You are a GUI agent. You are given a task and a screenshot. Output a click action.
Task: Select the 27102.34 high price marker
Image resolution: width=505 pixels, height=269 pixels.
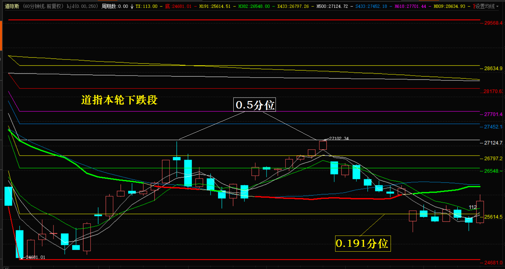[x=338, y=139]
